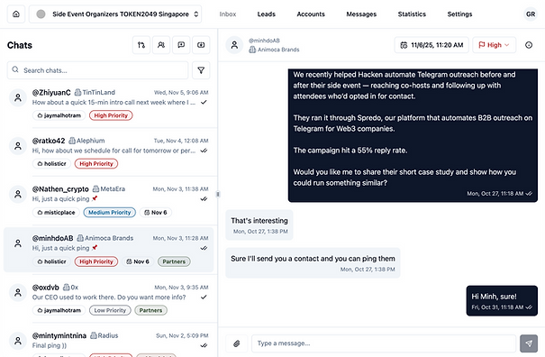Image resolution: width=545 pixels, height=357 pixels.
Task: Switch to the Messages tab
Action: tap(361, 14)
